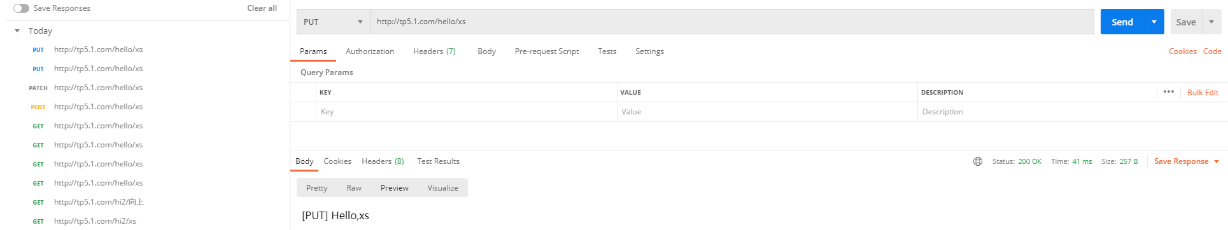This screenshot has height=230, width=1228.
Task: Collapse the Today history group
Action: pyautogui.click(x=17, y=30)
